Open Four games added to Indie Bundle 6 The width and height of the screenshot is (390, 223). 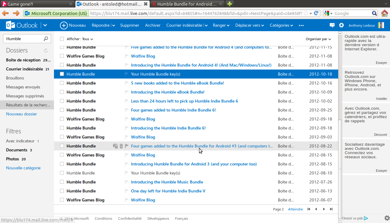pyautogui.click(x=173, y=110)
